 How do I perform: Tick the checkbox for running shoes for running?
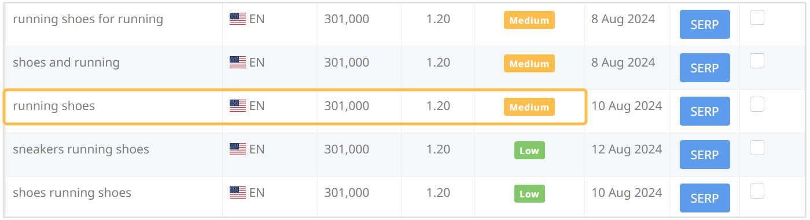(x=757, y=18)
